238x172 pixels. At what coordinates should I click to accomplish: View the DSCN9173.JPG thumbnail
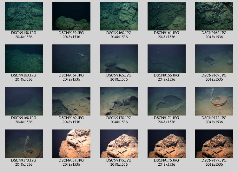click(x=24, y=144)
